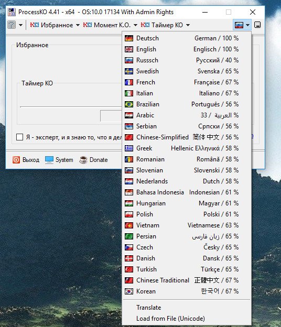Click the System button

point(59,160)
